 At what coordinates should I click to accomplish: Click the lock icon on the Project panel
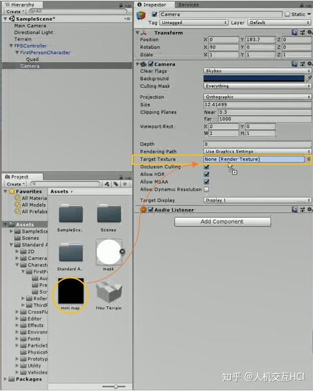[x=121, y=177]
